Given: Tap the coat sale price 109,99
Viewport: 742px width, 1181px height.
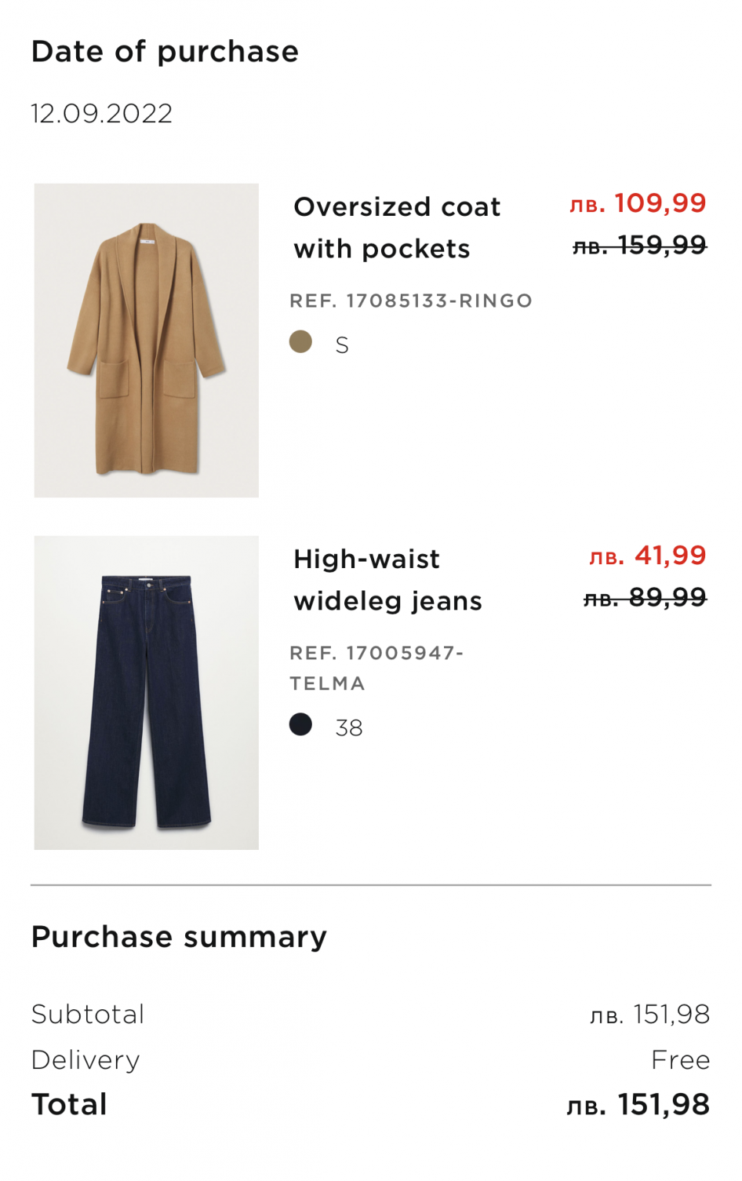Looking at the screenshot, I should click(x=638, y=203).
